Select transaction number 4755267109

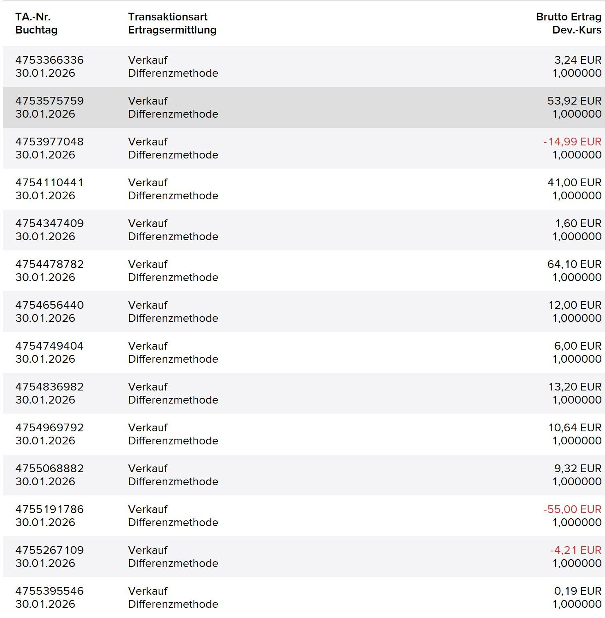(49, 550)
